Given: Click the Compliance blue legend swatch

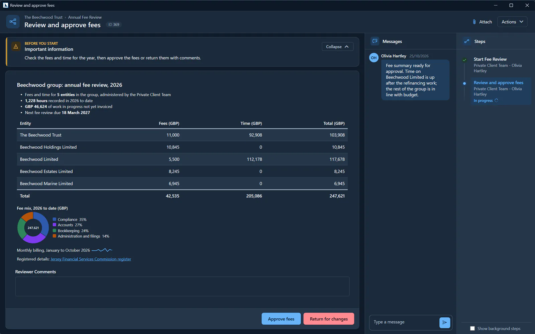Looking at the screenshot, I should tap(55, 219).
